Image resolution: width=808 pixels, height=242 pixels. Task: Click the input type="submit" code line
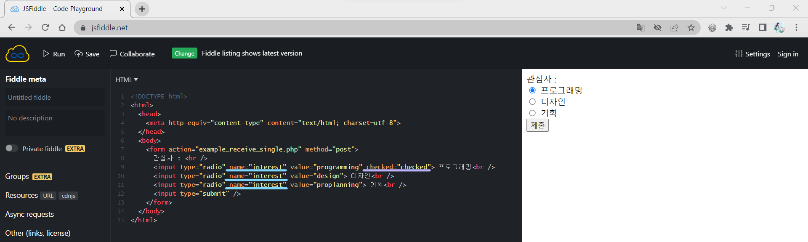[x=197, y=194]
